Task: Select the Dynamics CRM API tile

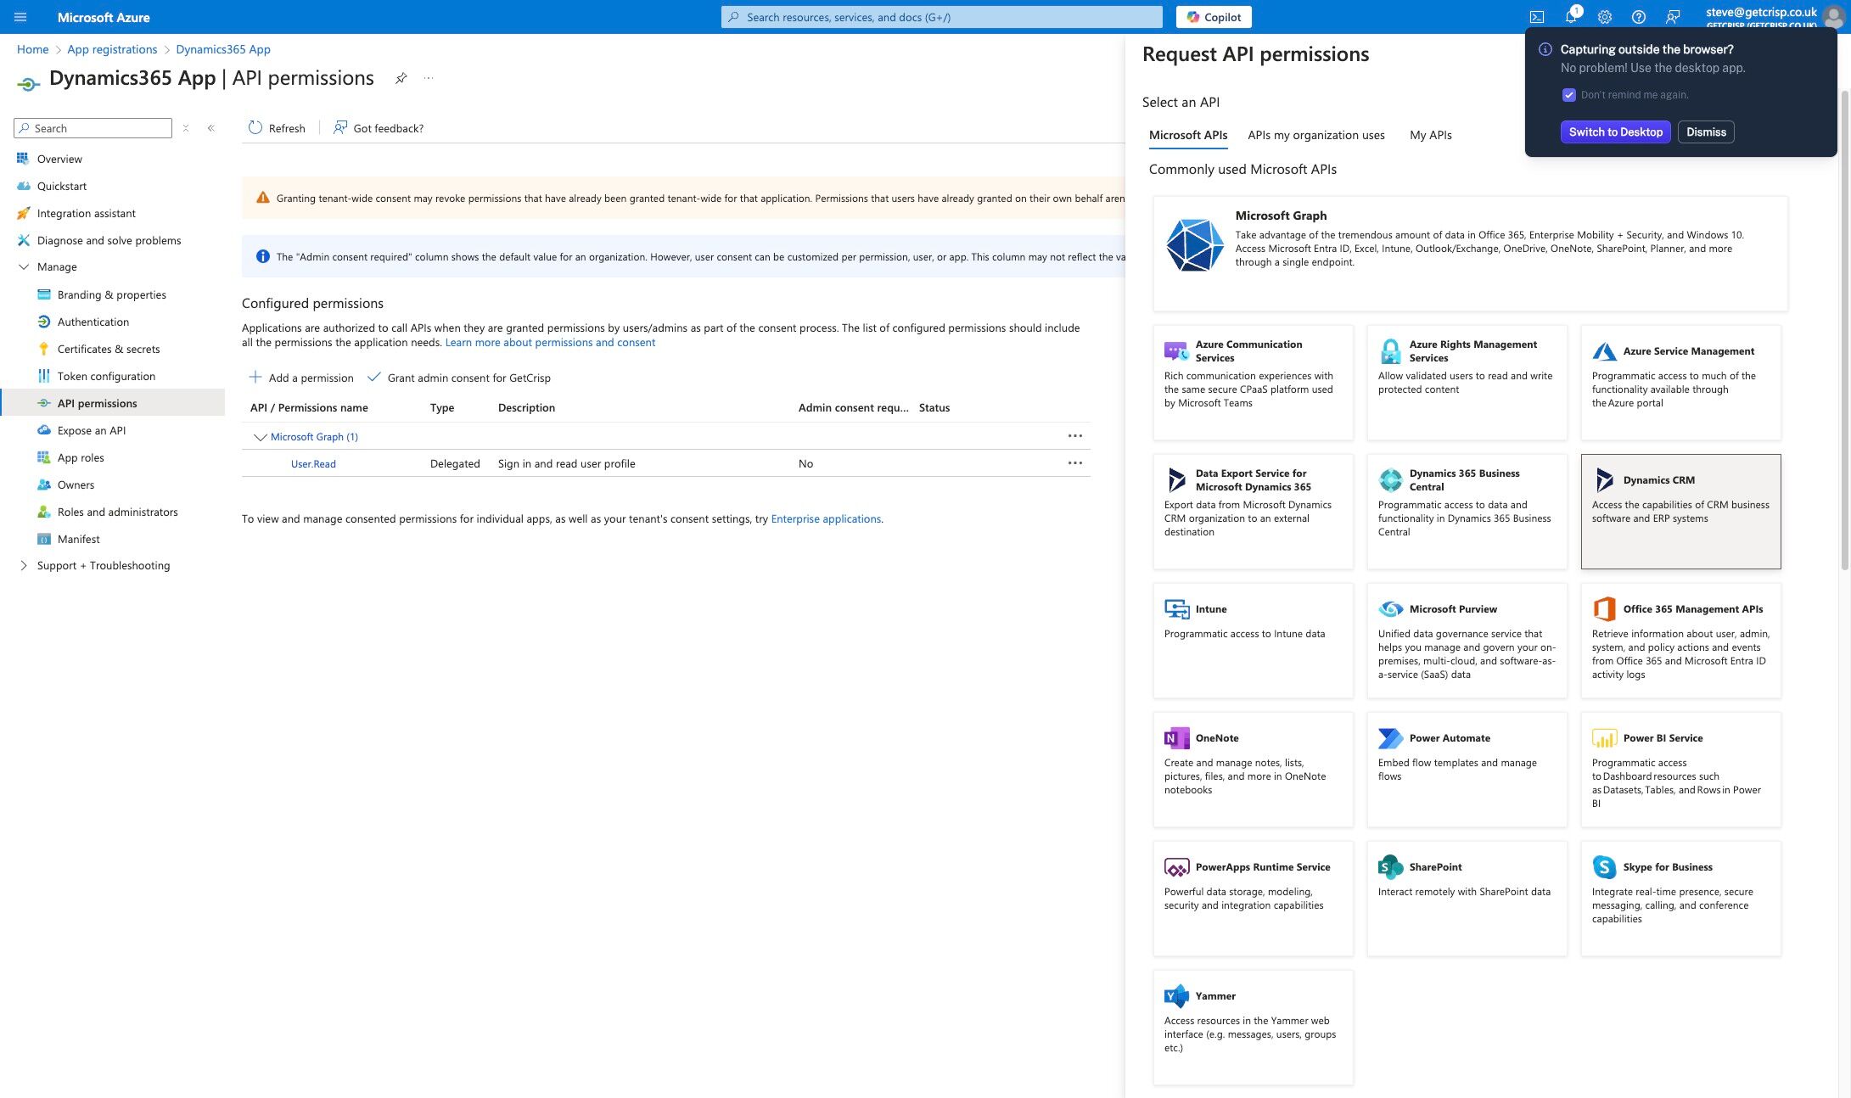Action: pyautogui.click(x=1680, y=511)
